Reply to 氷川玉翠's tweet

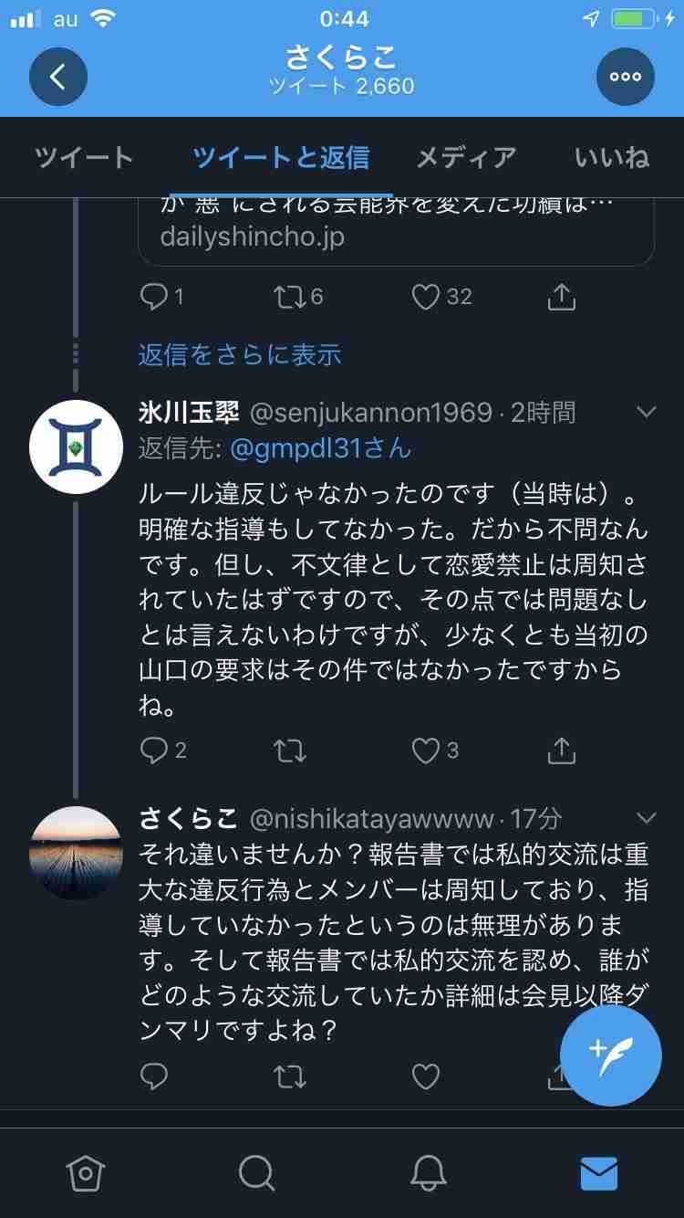coord(154,751)
